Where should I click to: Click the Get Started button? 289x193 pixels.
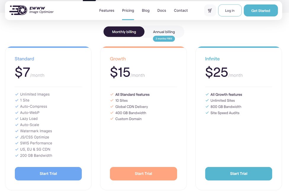(261, 11)
